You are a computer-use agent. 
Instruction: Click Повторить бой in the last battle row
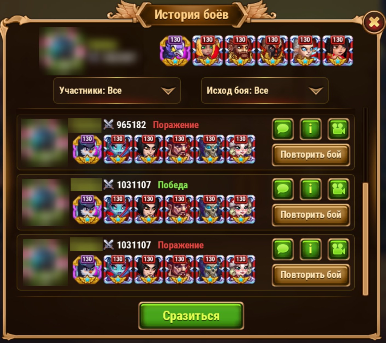311,275
